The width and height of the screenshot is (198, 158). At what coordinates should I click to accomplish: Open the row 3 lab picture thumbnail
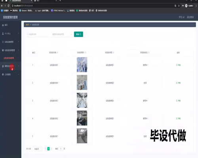point(82,100)
